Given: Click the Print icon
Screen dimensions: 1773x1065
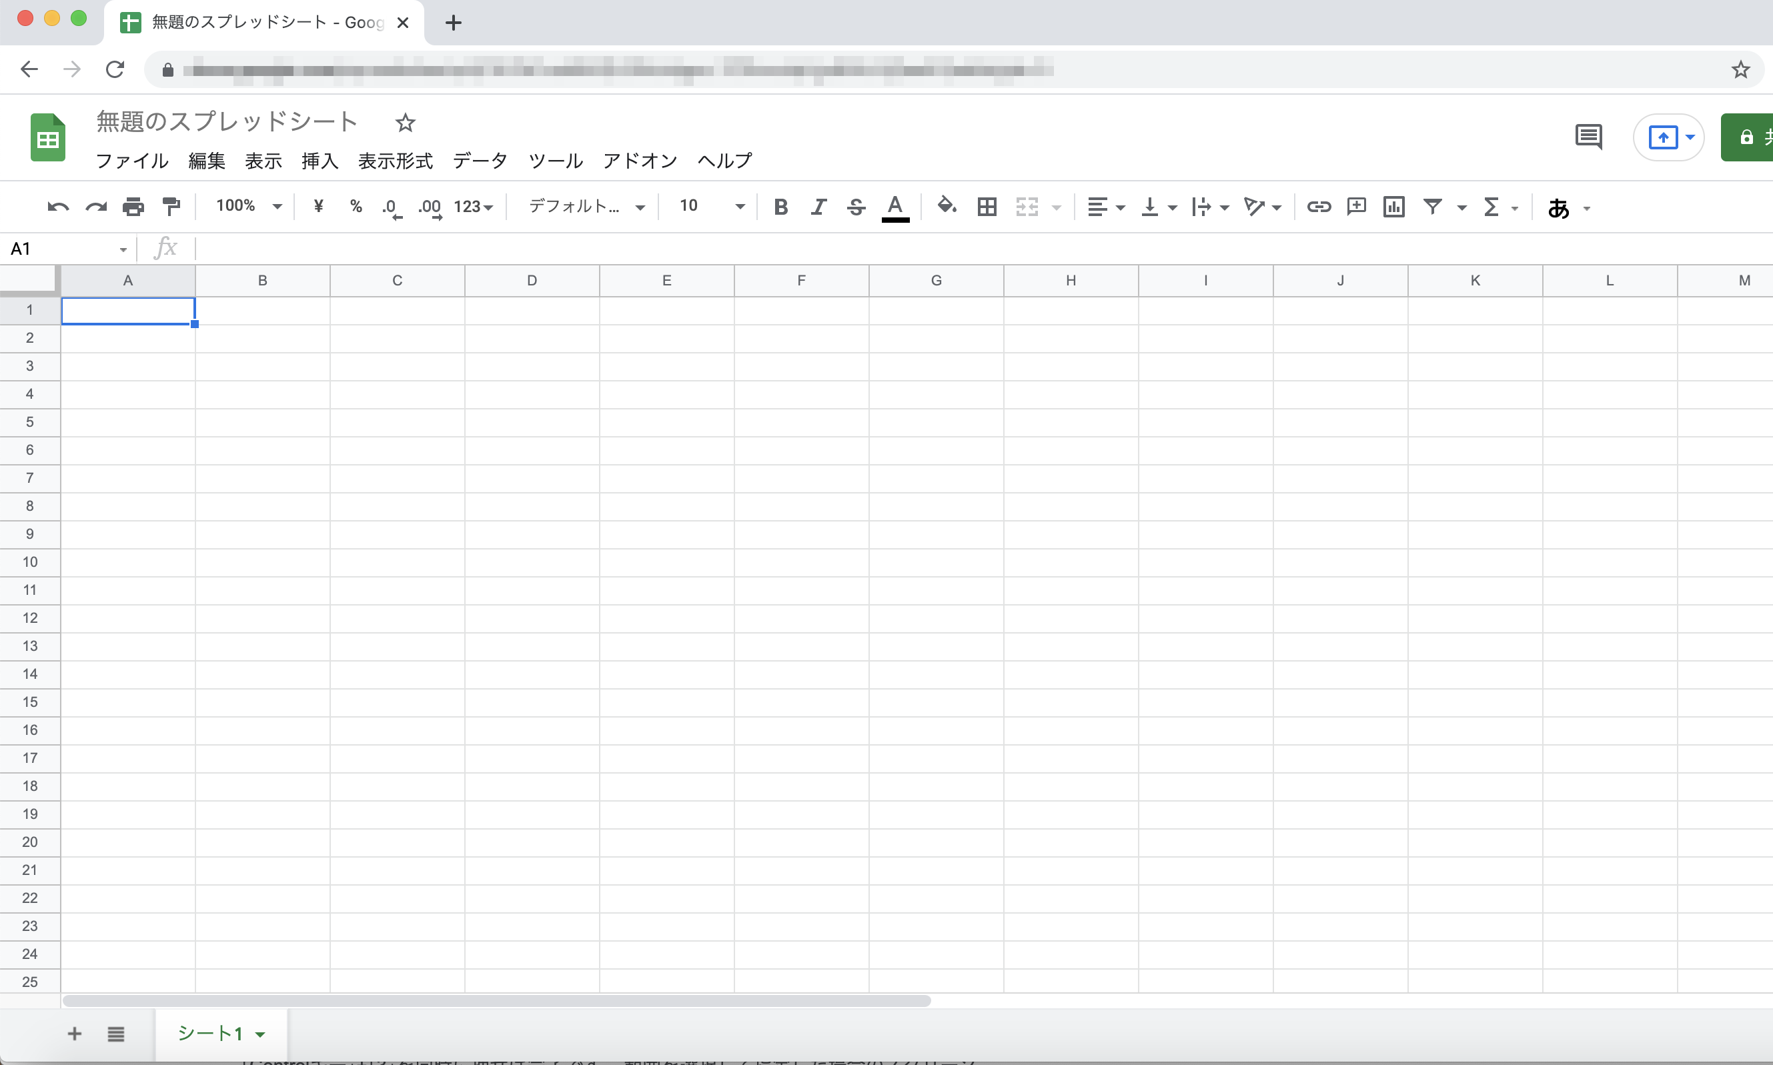Looking at the screenshot, I should tap(132, 207).
